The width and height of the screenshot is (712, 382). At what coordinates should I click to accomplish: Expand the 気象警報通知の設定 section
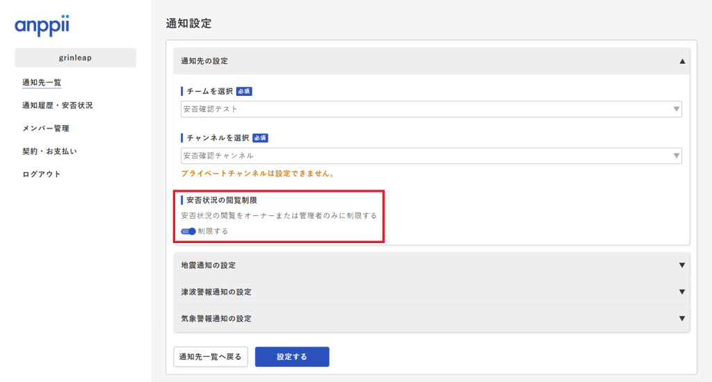point(431,318)
